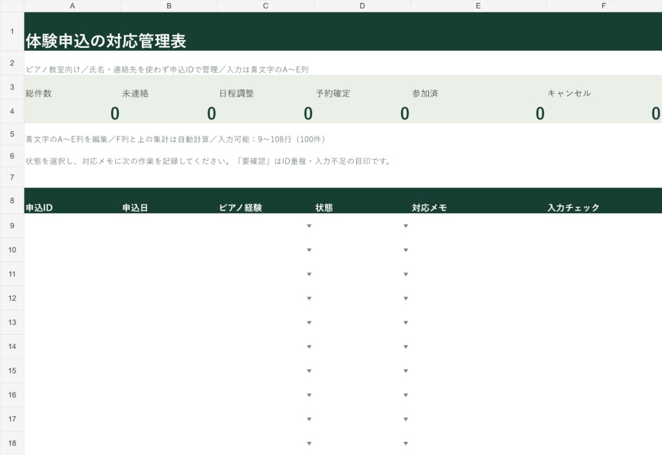Open the 状態 dropdown in row 11
Image resolution: width=662 pixels, height=455 pixels.
coord(406,274)
